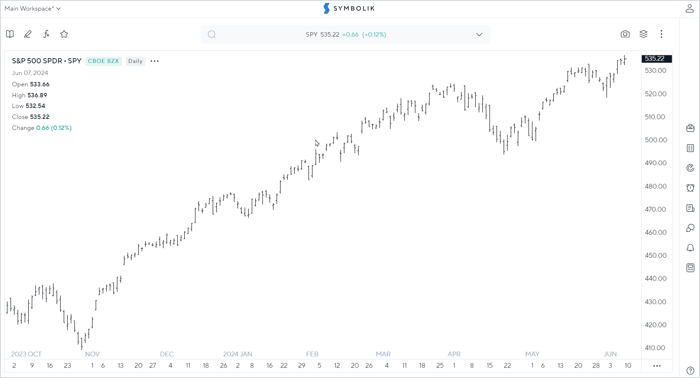Click the FEB month label

point(312,354)
